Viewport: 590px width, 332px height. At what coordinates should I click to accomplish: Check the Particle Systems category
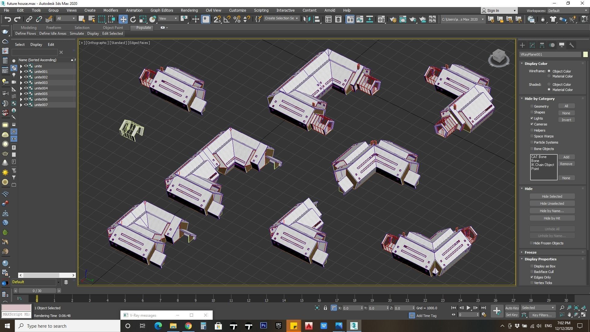(532, 142)
